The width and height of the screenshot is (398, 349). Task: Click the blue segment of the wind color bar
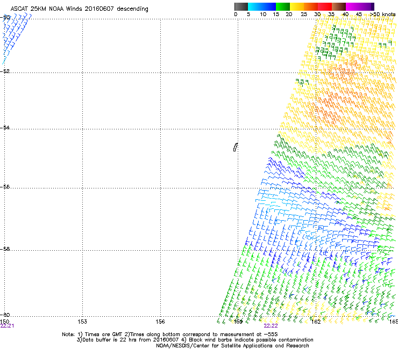click(x=262, y=6)
